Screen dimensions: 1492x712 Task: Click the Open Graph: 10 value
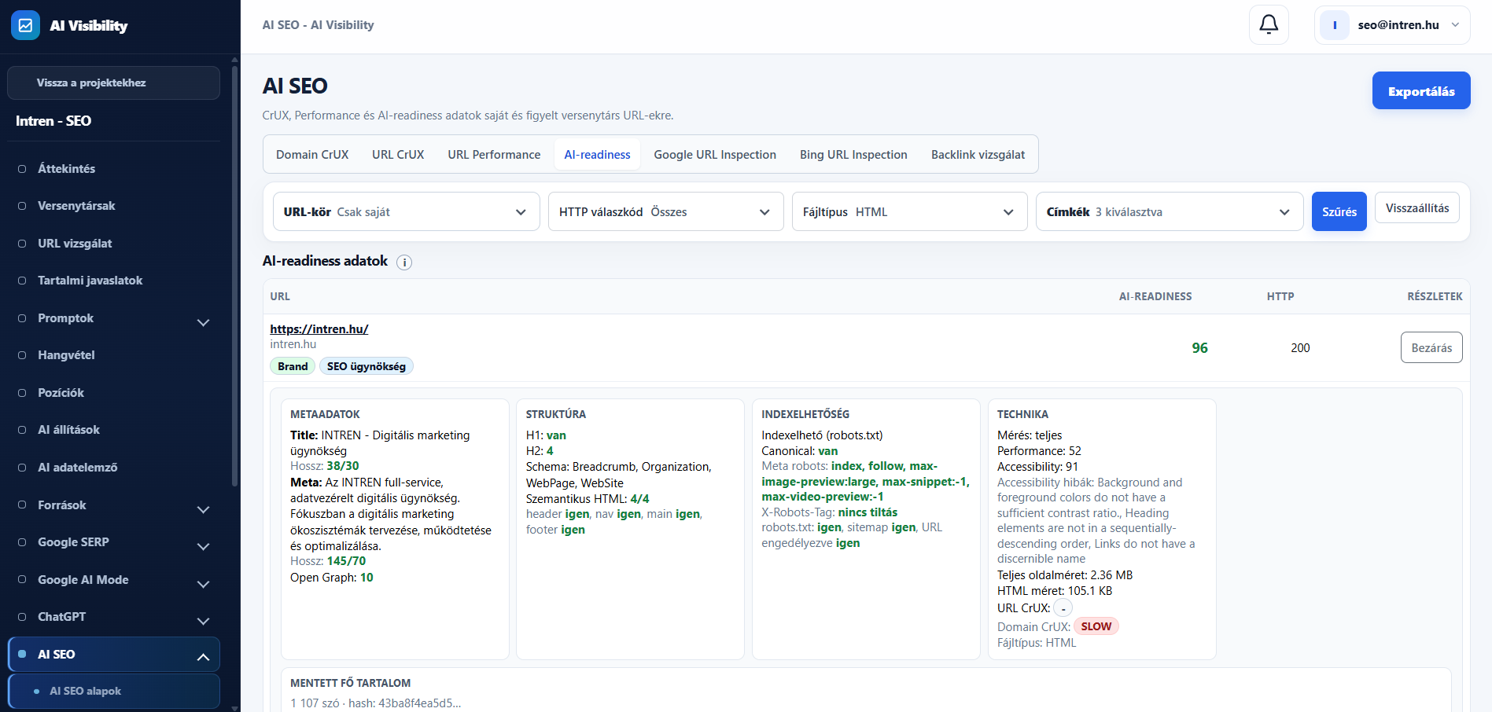(x=332, y=578)
